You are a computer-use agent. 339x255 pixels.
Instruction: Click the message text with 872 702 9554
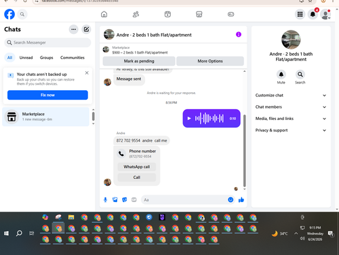(x=142, y=140)
